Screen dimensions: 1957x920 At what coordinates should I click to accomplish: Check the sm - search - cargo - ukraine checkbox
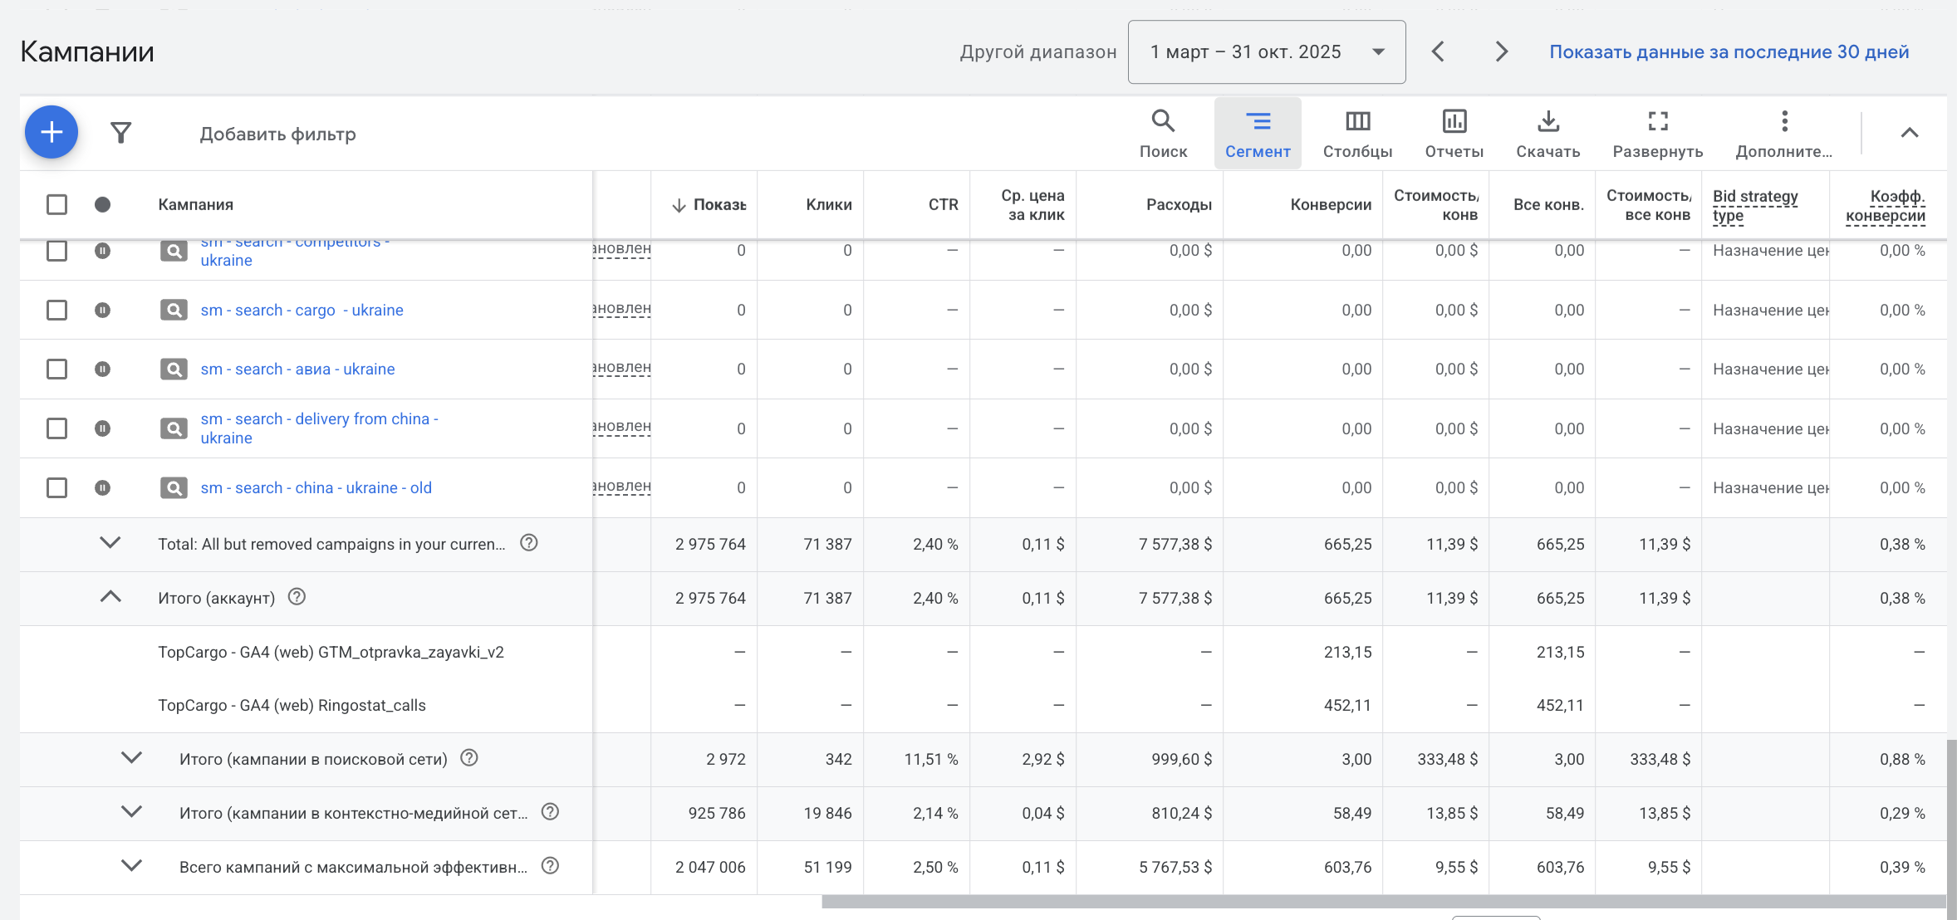(x=56, y=310)
